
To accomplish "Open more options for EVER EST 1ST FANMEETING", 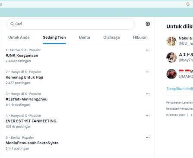I will (148, 116).
